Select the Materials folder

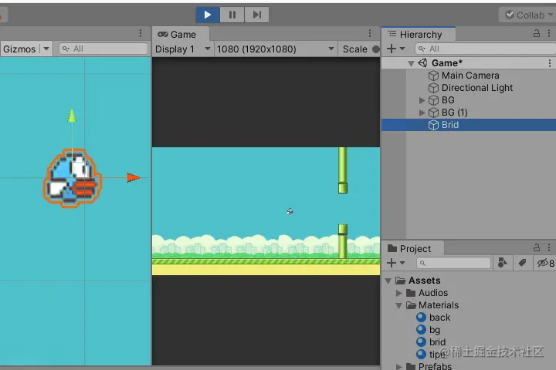pos(439,305)
